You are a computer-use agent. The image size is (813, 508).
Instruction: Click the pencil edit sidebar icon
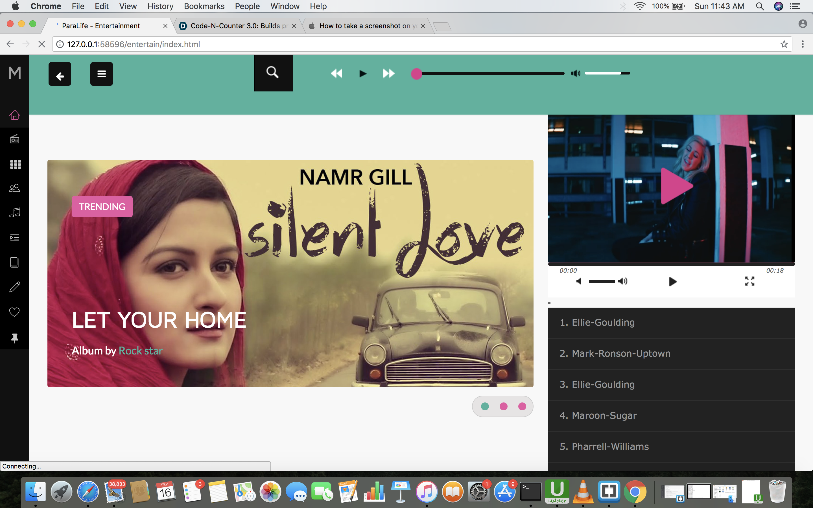tap(14, 287)
